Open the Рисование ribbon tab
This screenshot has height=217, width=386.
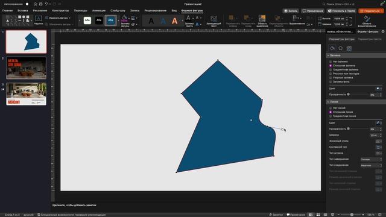pyautogui.click(x=40, y=11)
